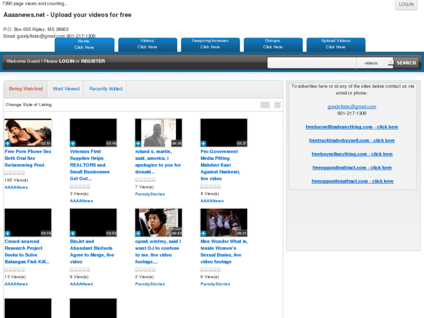Add Crowd-sourced Research video via plus icon

coord(8,233)
